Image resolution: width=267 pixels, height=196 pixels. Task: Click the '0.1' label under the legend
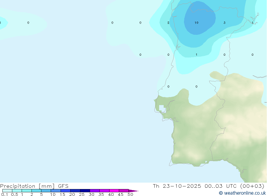pos(5,194)
